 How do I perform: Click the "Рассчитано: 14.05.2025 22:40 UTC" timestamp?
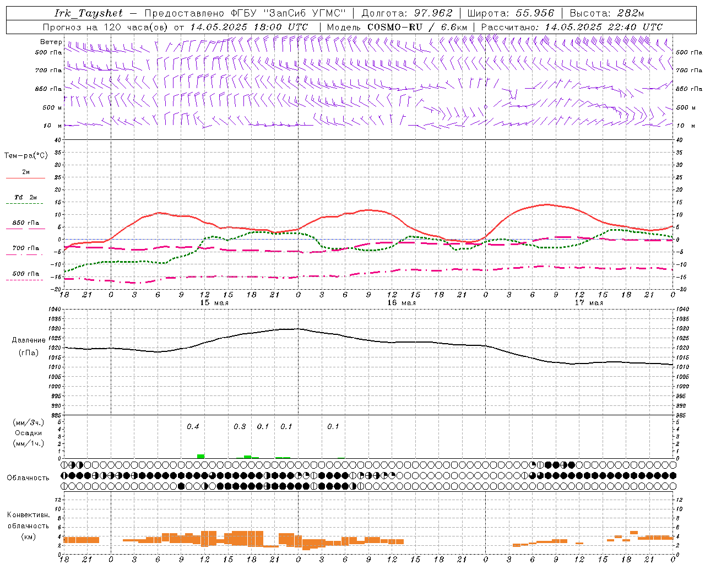[572, 27]
